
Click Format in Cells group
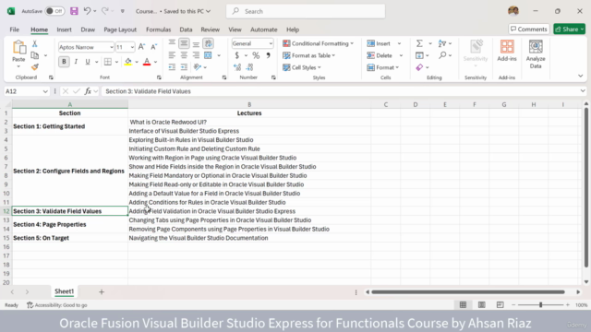[382, 67]
